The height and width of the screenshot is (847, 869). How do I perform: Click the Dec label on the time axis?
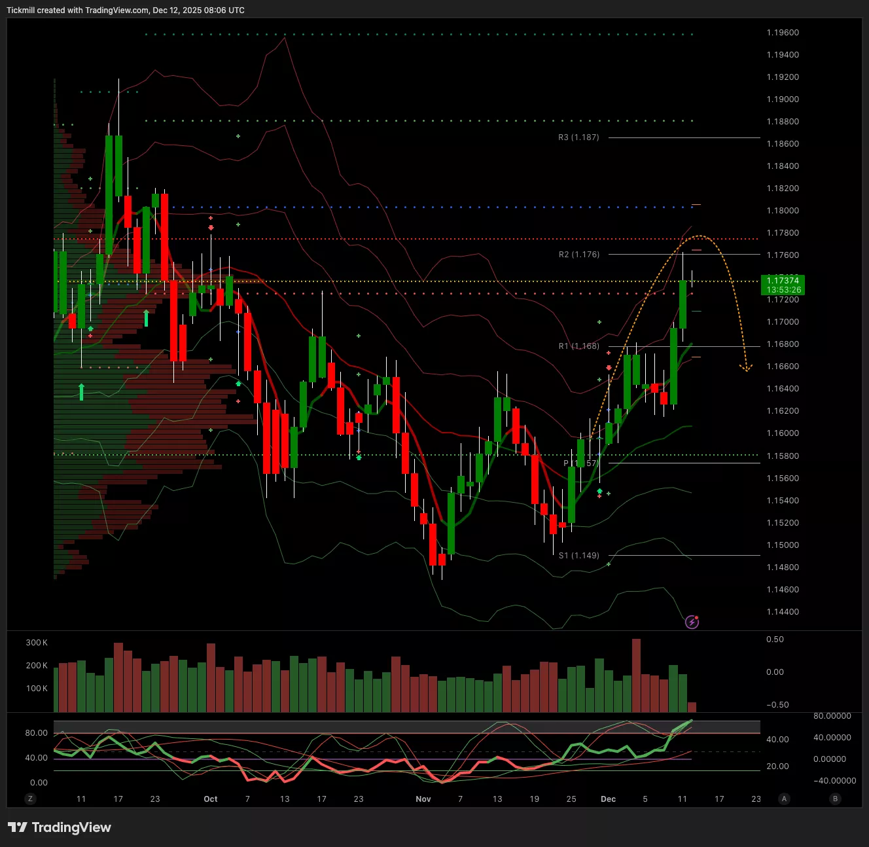[608, 799]
